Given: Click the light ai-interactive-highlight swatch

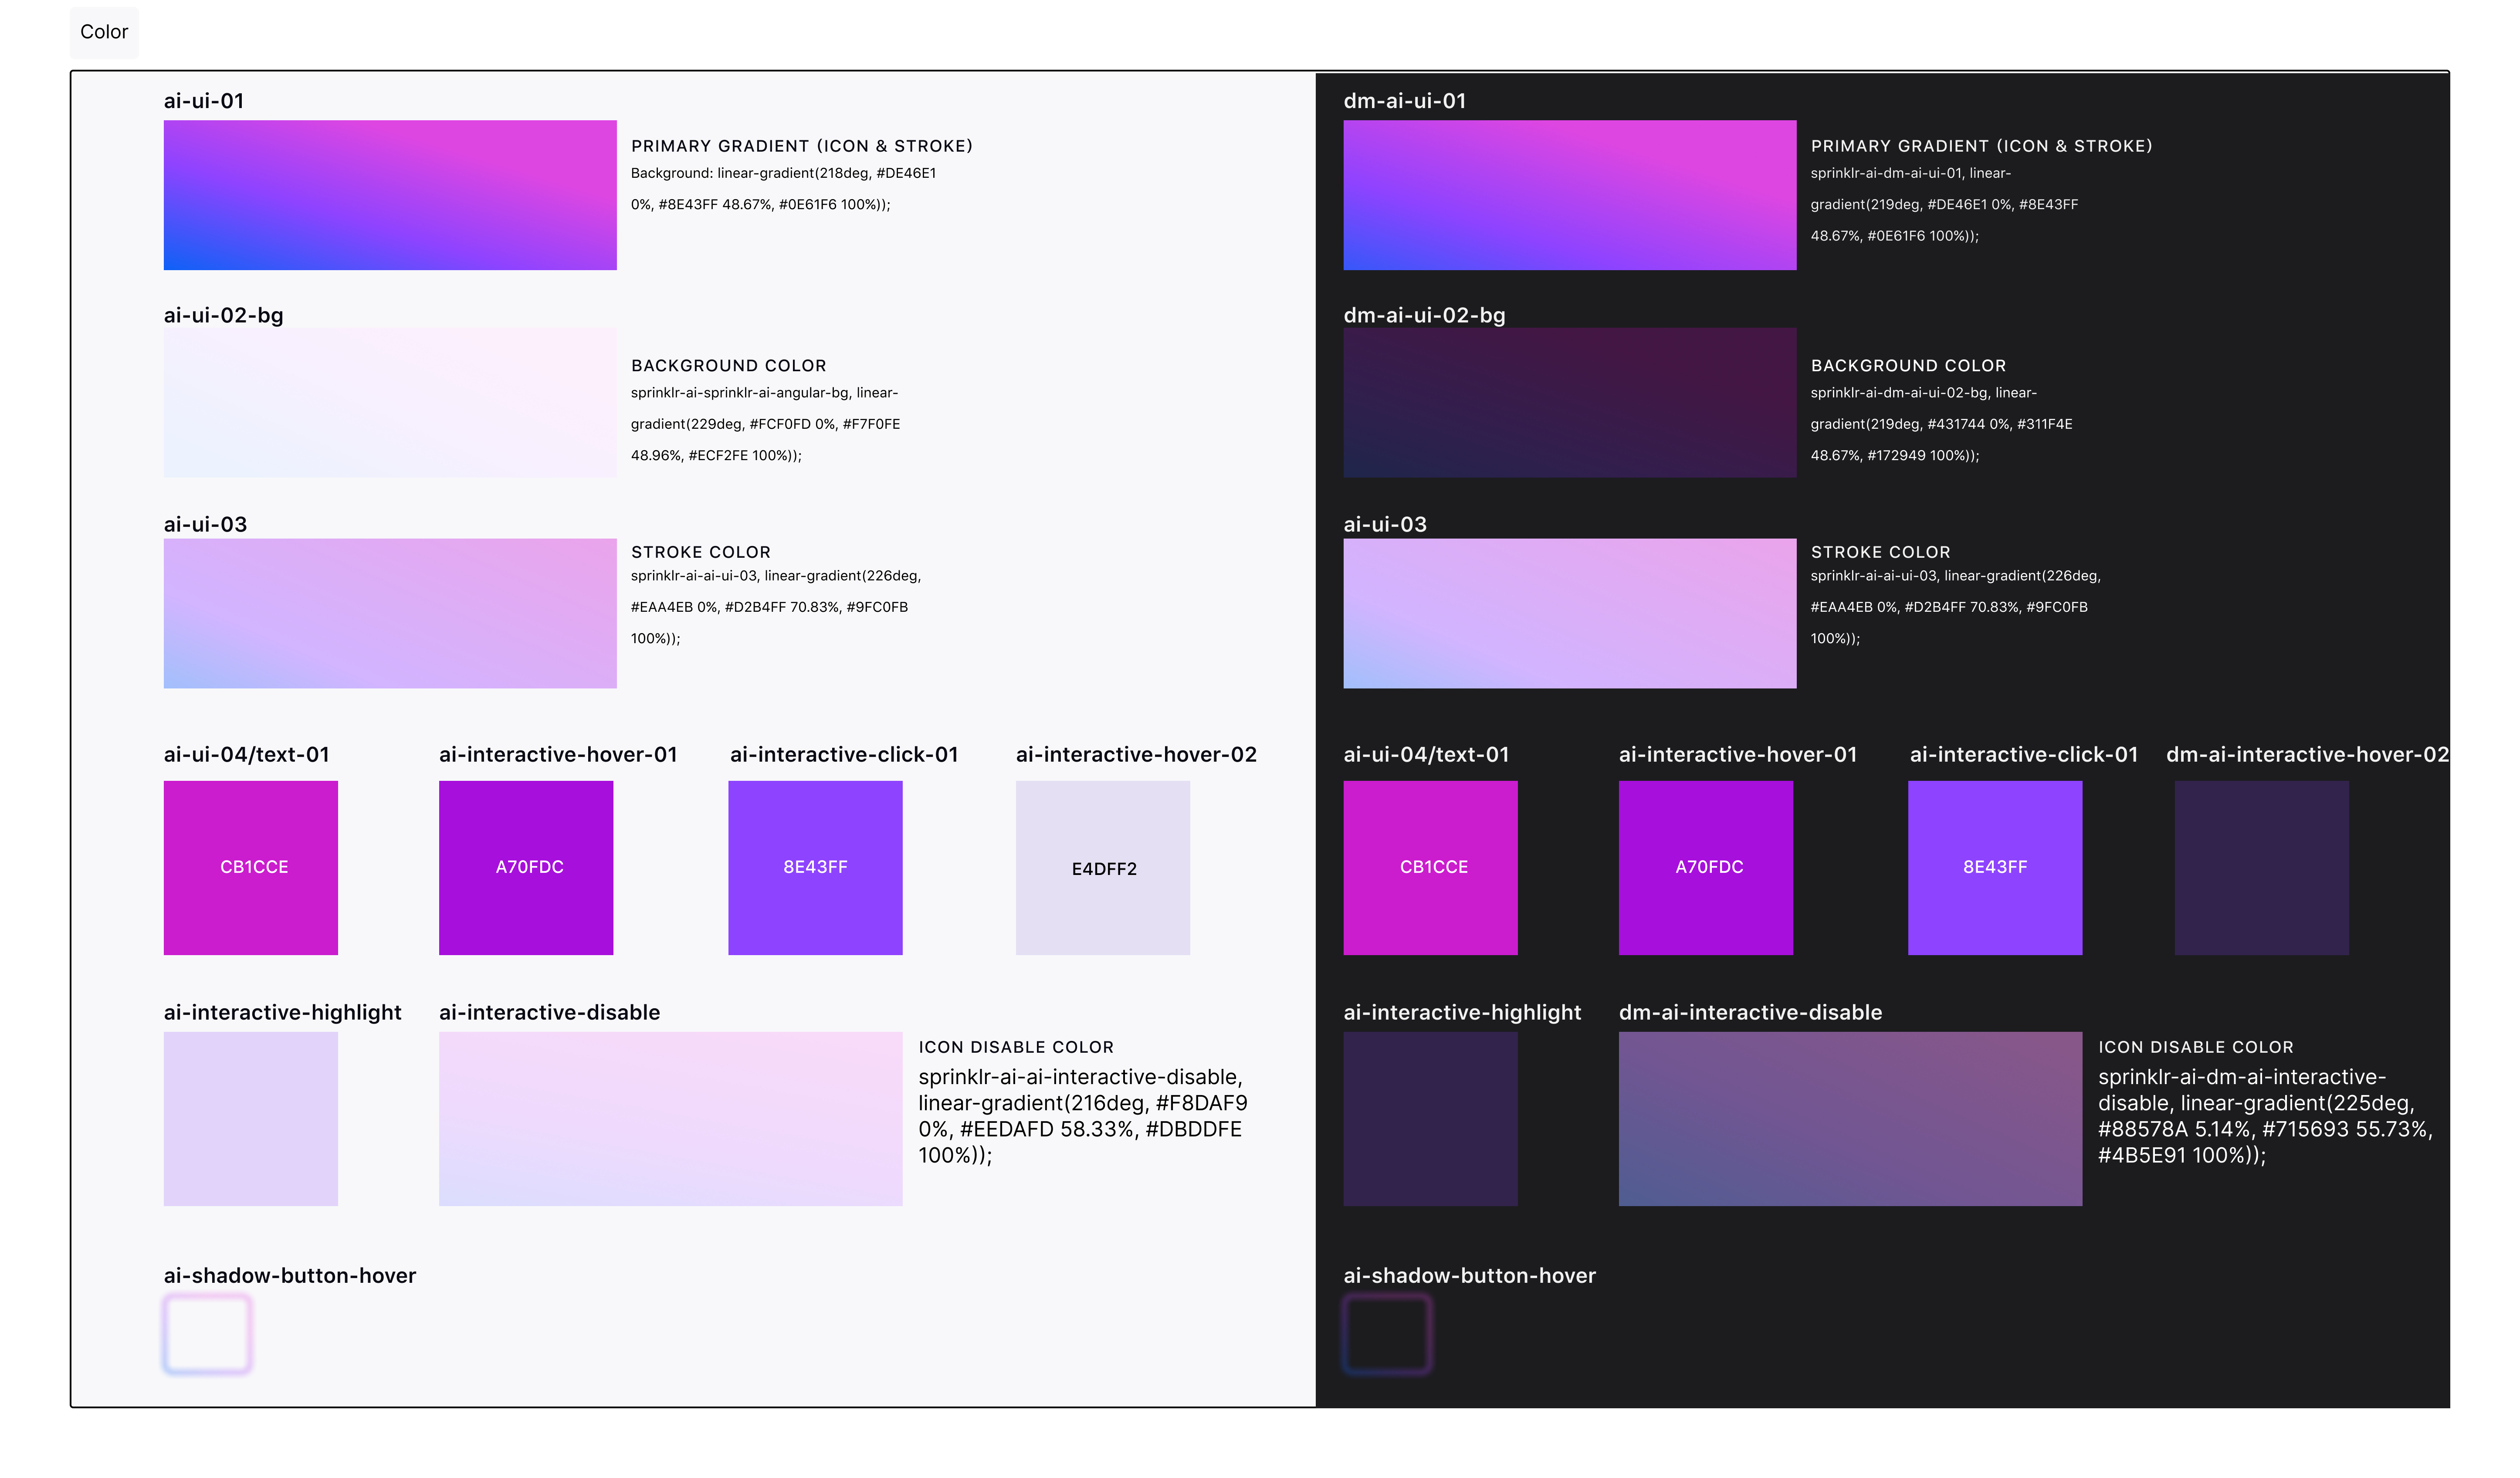Looking at the screenshot, I should pos(251,1118).
